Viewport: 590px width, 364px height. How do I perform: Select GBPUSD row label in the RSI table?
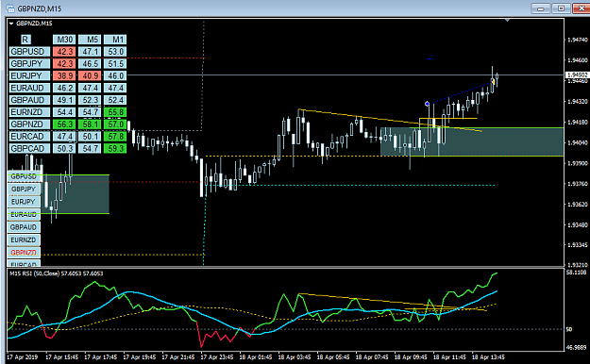(x=29, y=52)
